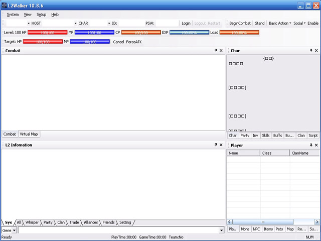Click the ID input field
Image resolution: width=321 pixels, height=241 pixels.
tap(131, 24)
